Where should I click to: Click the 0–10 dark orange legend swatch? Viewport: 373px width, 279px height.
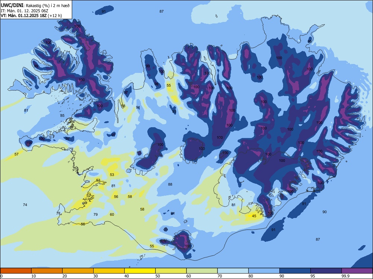coord(16,271)
